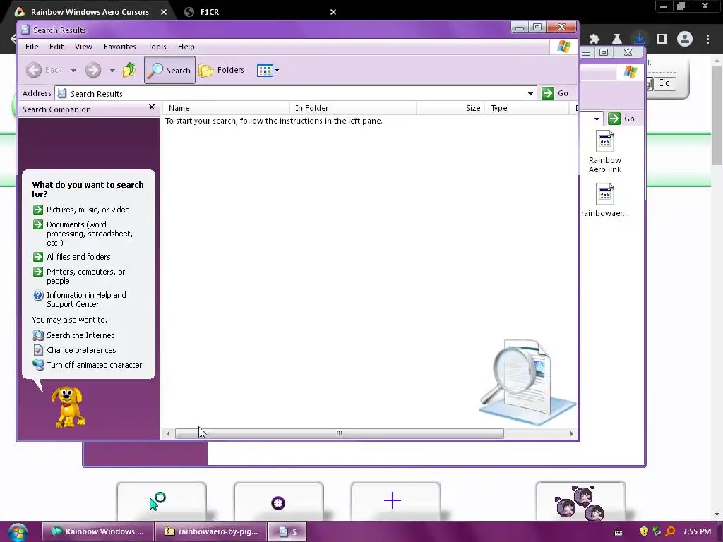Click the horizontal scrollbar thumb in the results

point(340,434)
